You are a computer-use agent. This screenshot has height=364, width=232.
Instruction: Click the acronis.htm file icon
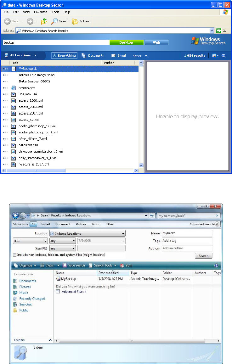pyautogui.click(x=14, y=88)
